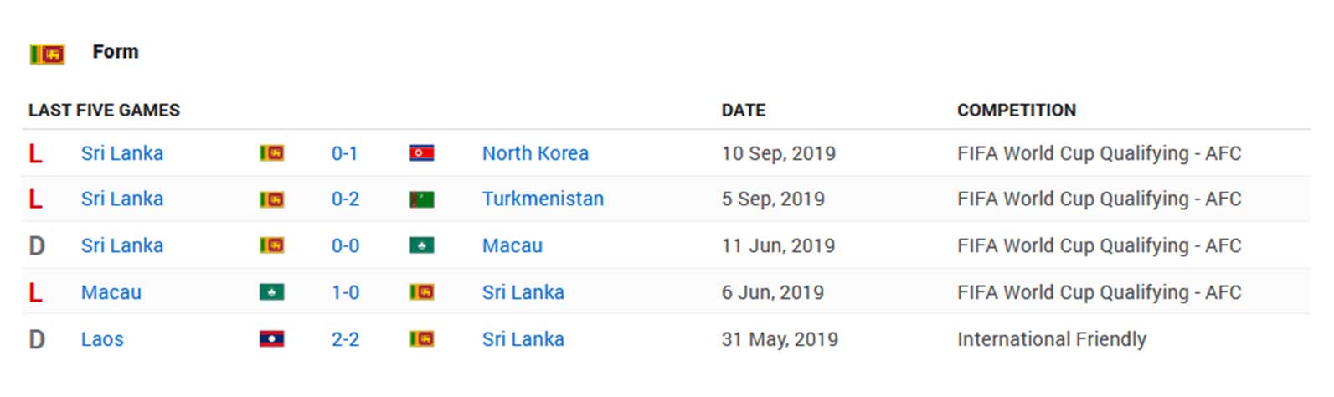Open the Laos team link

pos(102,339)
